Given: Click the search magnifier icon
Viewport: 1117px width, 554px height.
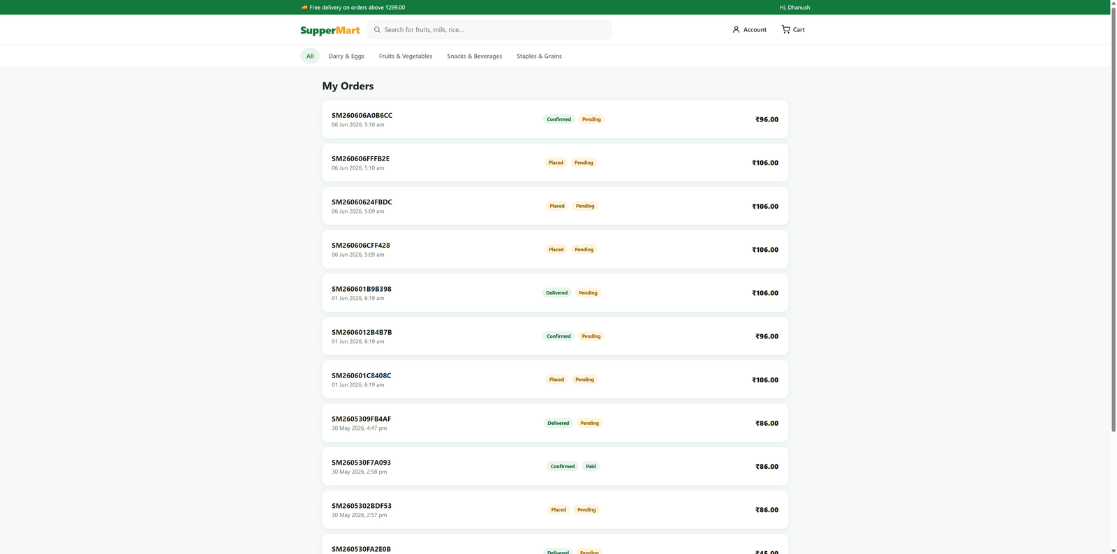Looking at the screenshot, I should point(377,29).
